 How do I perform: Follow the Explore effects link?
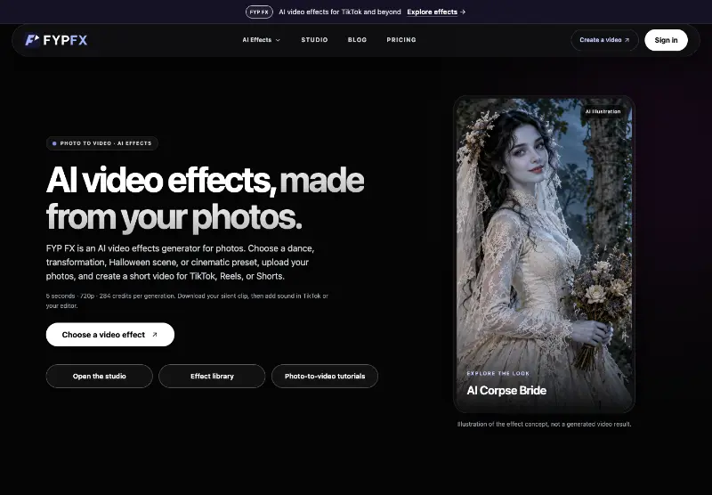point(436,12)
